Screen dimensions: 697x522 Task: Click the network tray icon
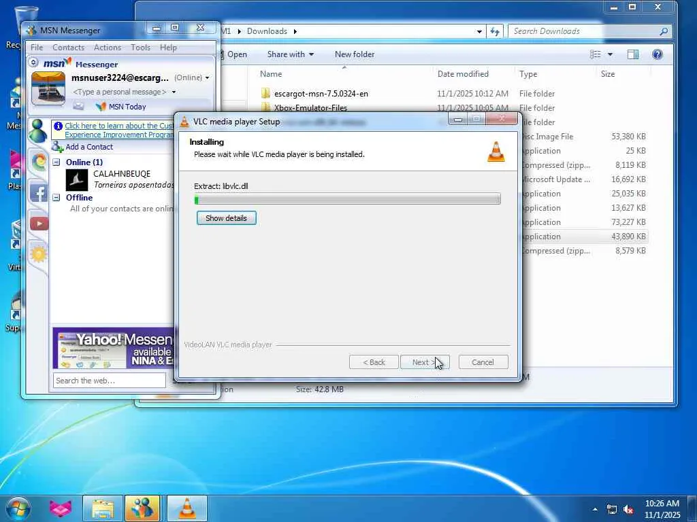(x=612, y=510)
